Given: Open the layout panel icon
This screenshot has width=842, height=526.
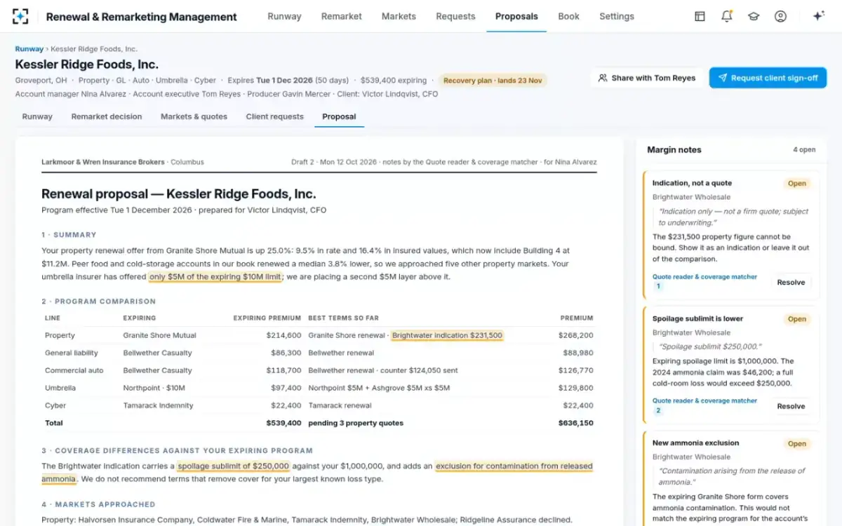Looking at the screenshot, I should tap(700, 16).
